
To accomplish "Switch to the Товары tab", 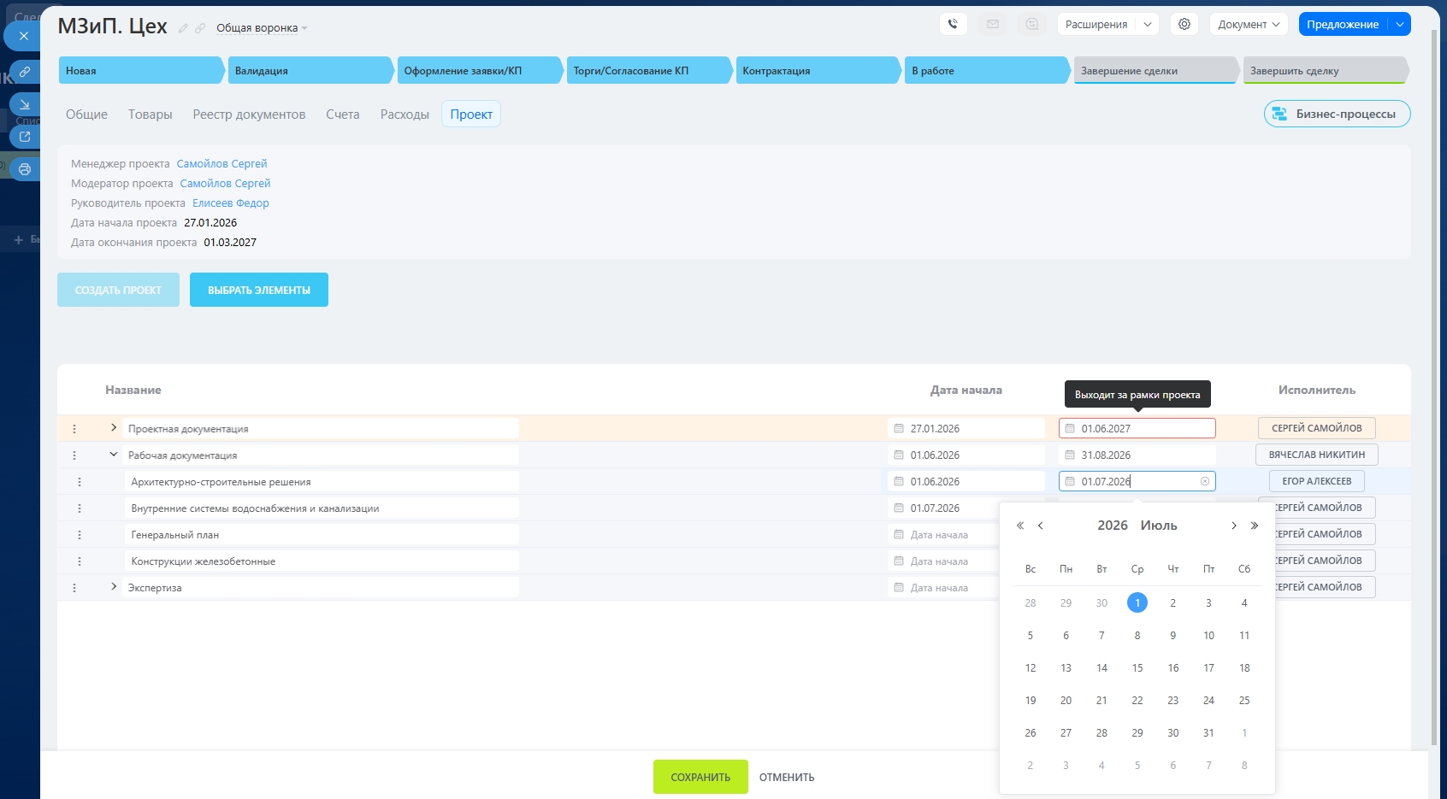I will coord(150,115).
